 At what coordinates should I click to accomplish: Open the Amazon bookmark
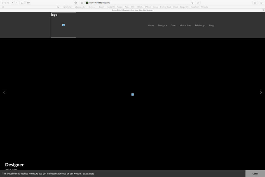pyautogui.click(x=120, y=7)
